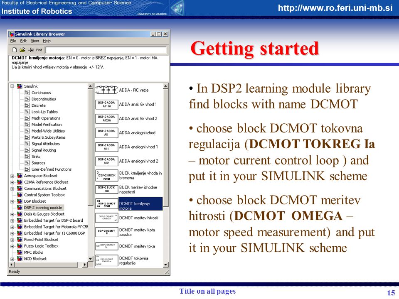Select Model-Wide Utilities library

[48, 131]
